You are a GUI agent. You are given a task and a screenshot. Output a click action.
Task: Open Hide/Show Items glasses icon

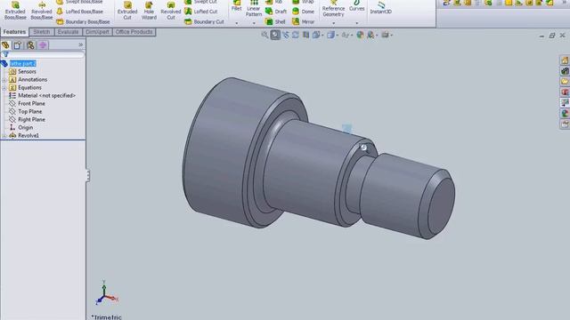click(345, 35)
